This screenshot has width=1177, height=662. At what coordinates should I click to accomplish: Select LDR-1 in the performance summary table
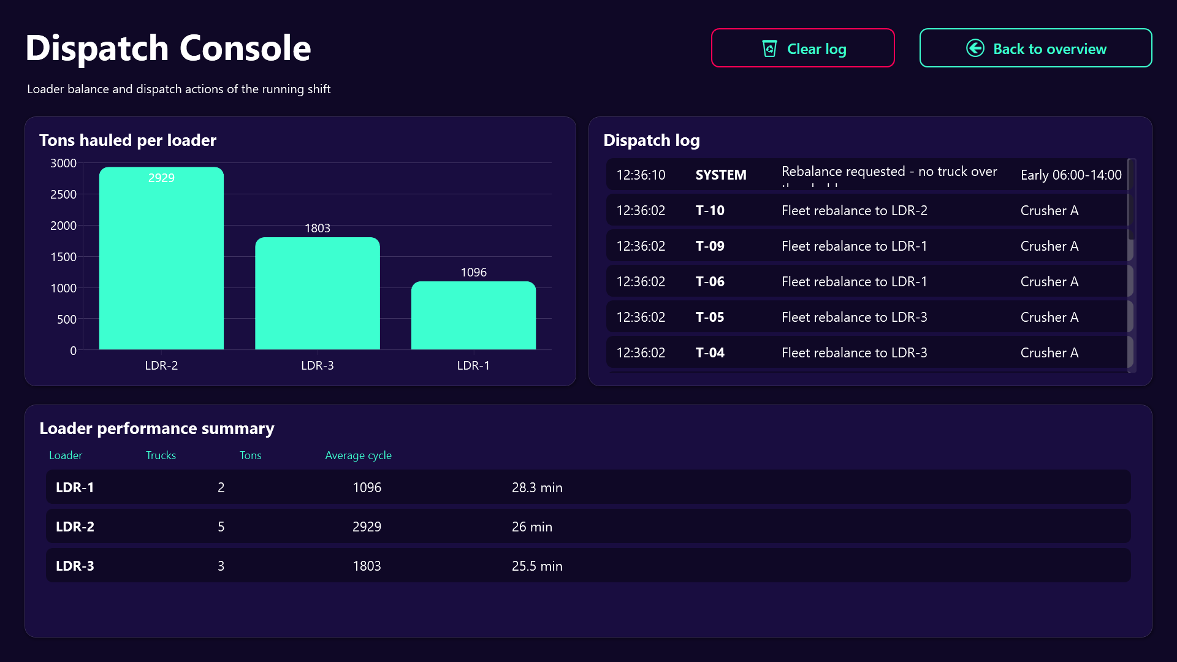(x=588, y=487)
